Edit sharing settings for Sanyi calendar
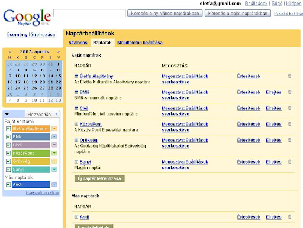Screen dimensions: 303x228 pyautogui.click(x=185, y=165)
